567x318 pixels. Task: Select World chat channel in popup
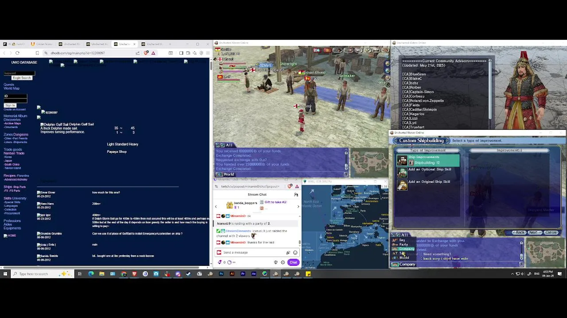click(404, 257)
